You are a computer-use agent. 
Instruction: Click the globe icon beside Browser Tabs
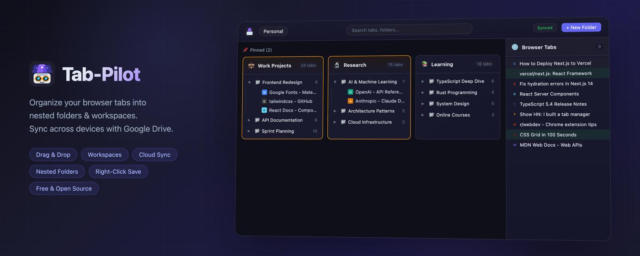(515, 47)
